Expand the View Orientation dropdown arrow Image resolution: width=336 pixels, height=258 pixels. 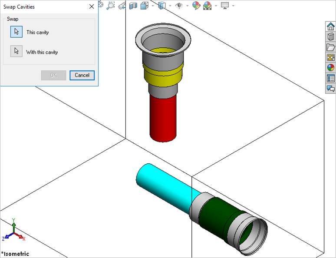(153, 6)
